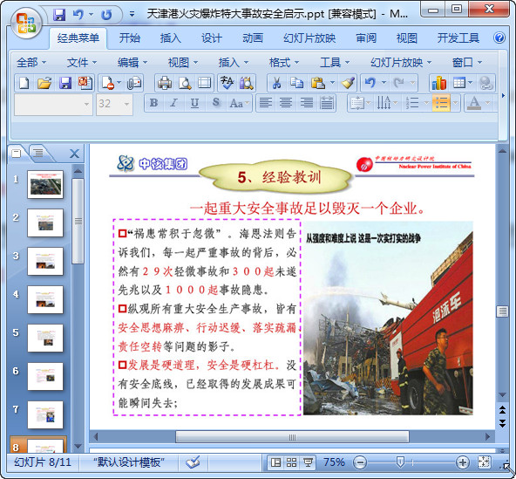
Task: Send as email attachment icon
Action: (x=134, y=83)
